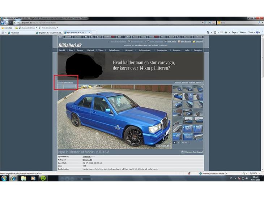Select the first thumbnail in the gallery grid
This screenshot has height=198, width=264.
pos(178,89)
